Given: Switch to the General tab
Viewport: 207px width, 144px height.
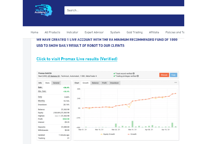Looking at the screenshot, I should coord(56,83).
